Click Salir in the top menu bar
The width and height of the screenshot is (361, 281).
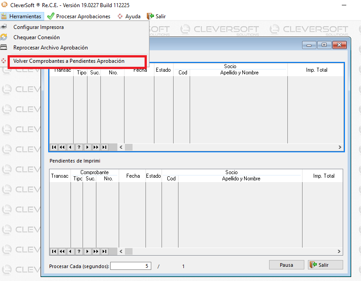157,16
